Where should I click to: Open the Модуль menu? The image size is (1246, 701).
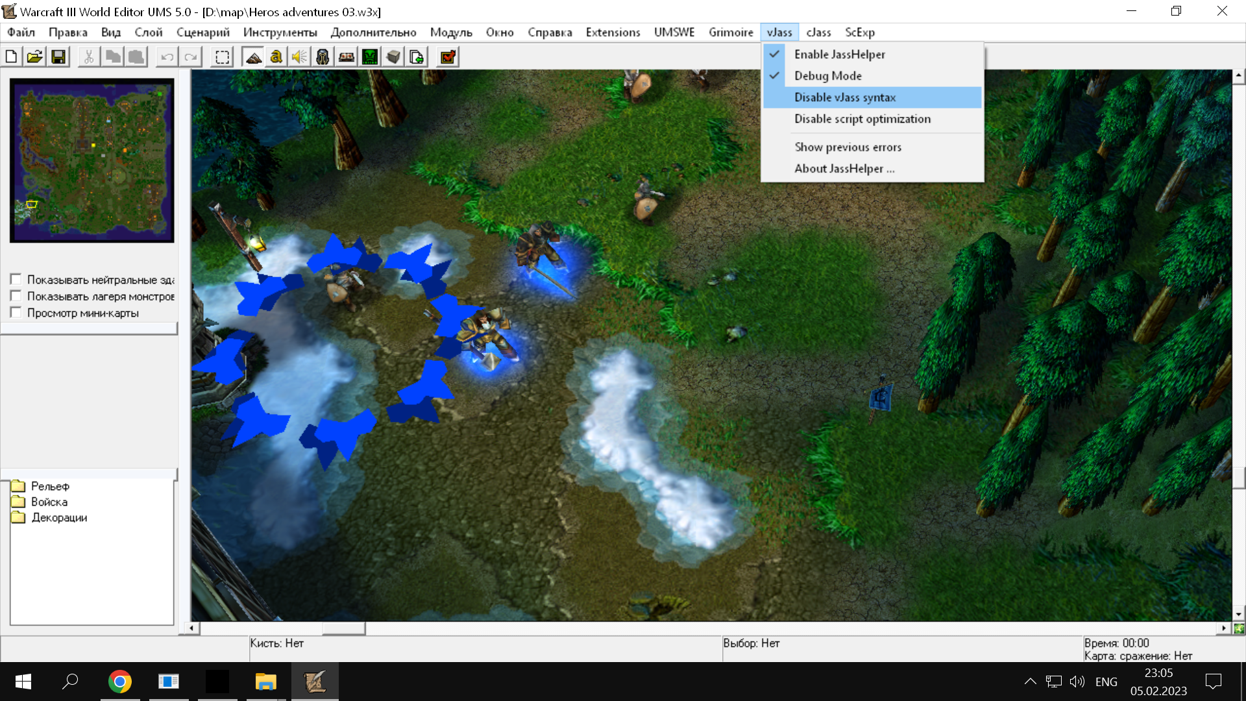point(451,32)
